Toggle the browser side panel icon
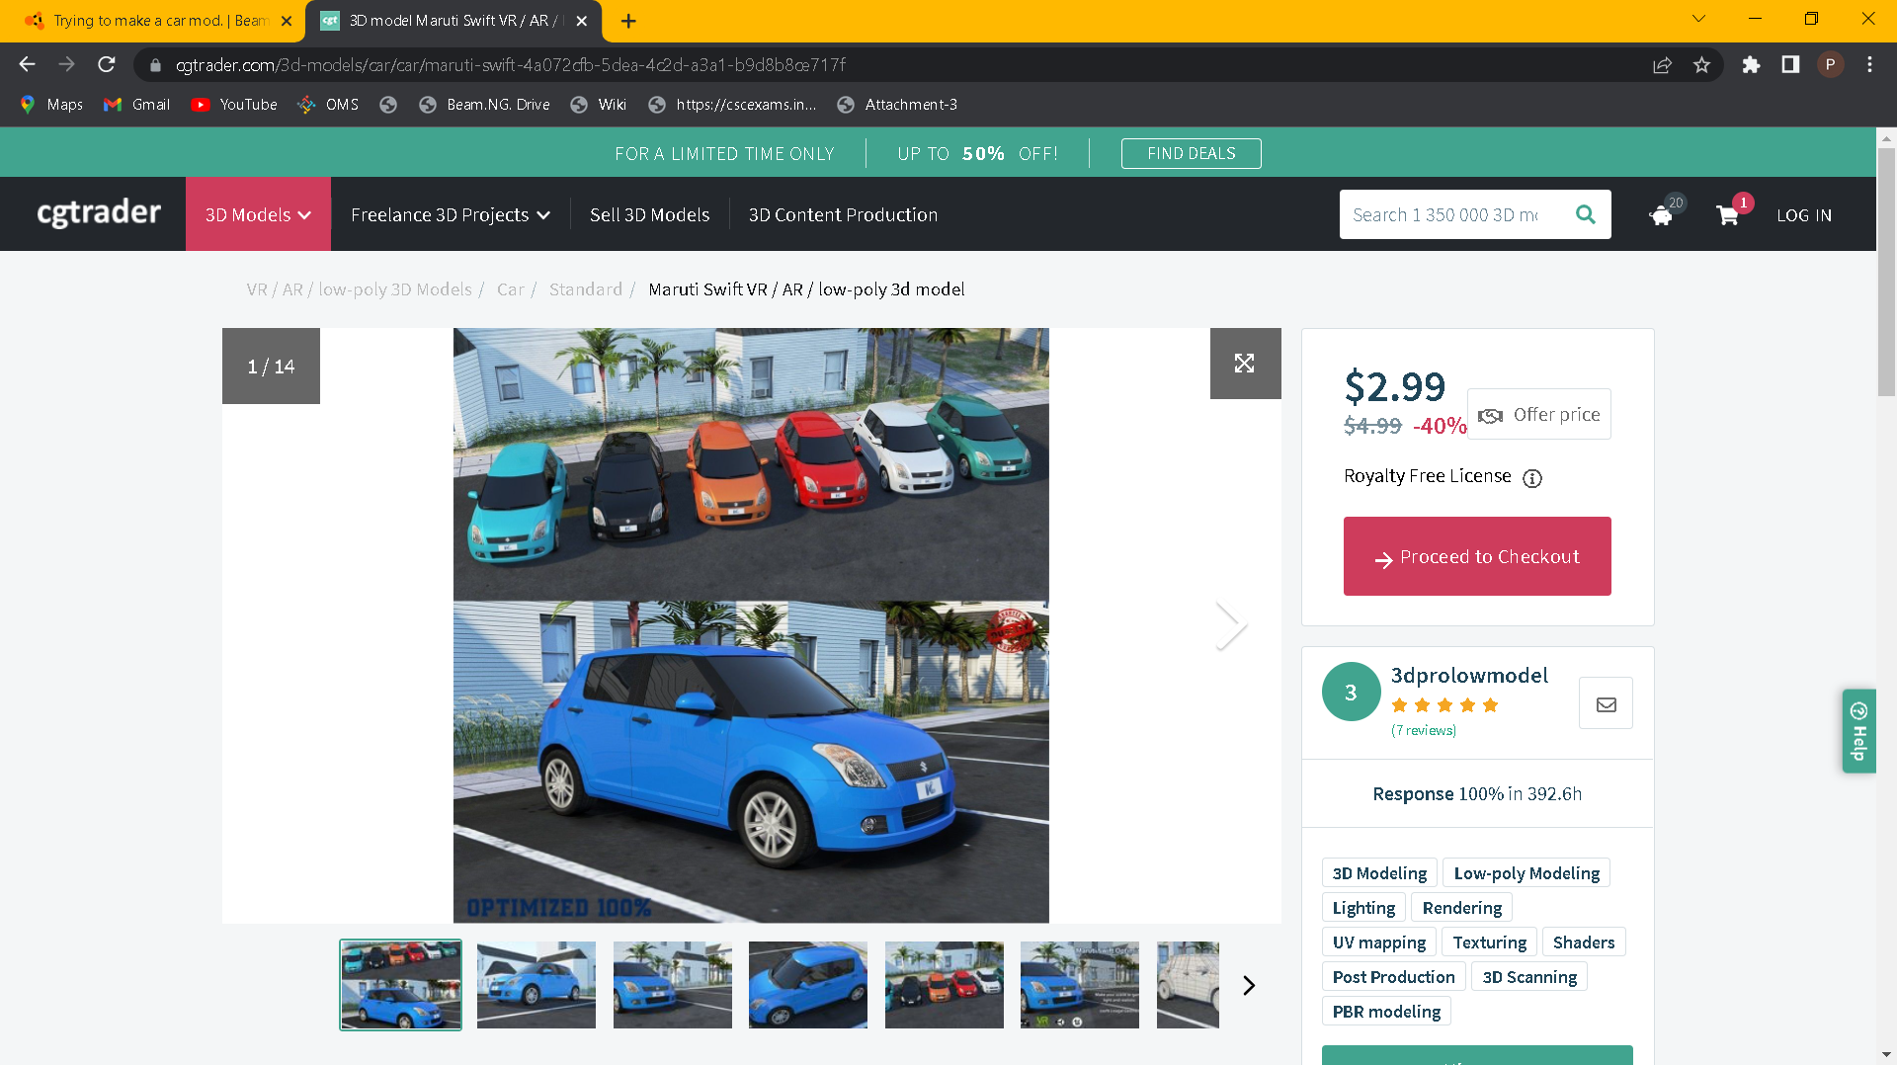Viewport: 1897px width, 1065px height. tap(1790, 65)
